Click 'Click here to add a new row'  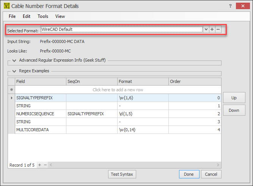tap(118, 90)
